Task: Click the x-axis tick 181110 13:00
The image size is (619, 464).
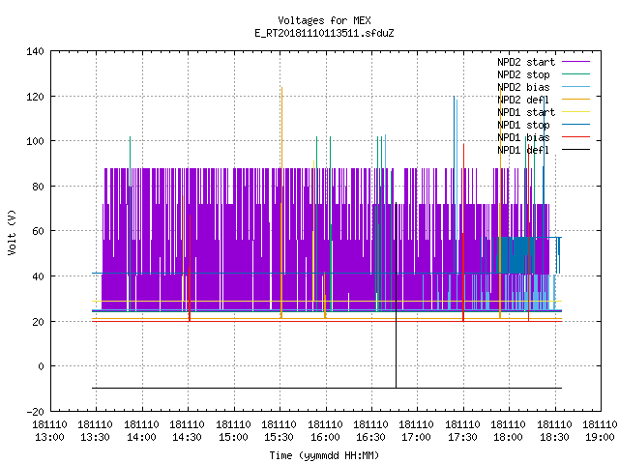Action: pos(49,431)
